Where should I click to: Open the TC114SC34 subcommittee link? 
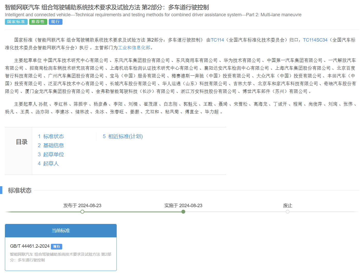click(x=315, y=40)
